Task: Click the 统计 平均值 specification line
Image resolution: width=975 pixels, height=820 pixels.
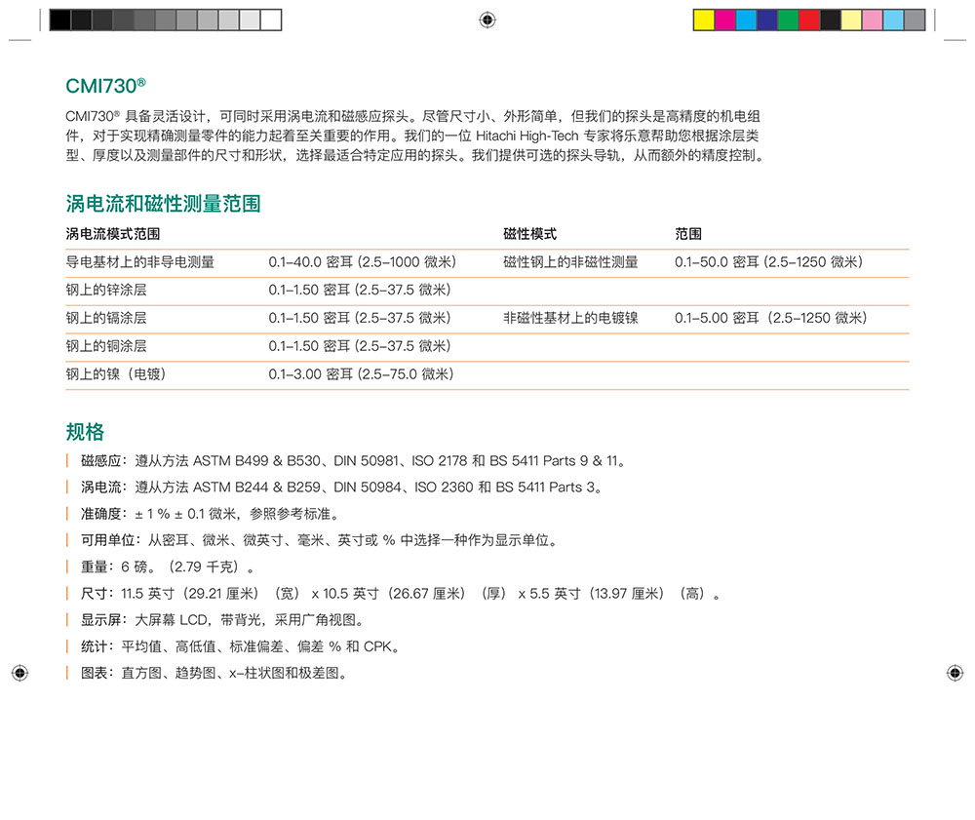Action: click(x=241, y=646)
